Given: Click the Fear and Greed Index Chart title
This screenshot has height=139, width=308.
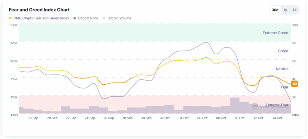Looking at the screenshot, I should pyautogui.click(x=39, y=10).
